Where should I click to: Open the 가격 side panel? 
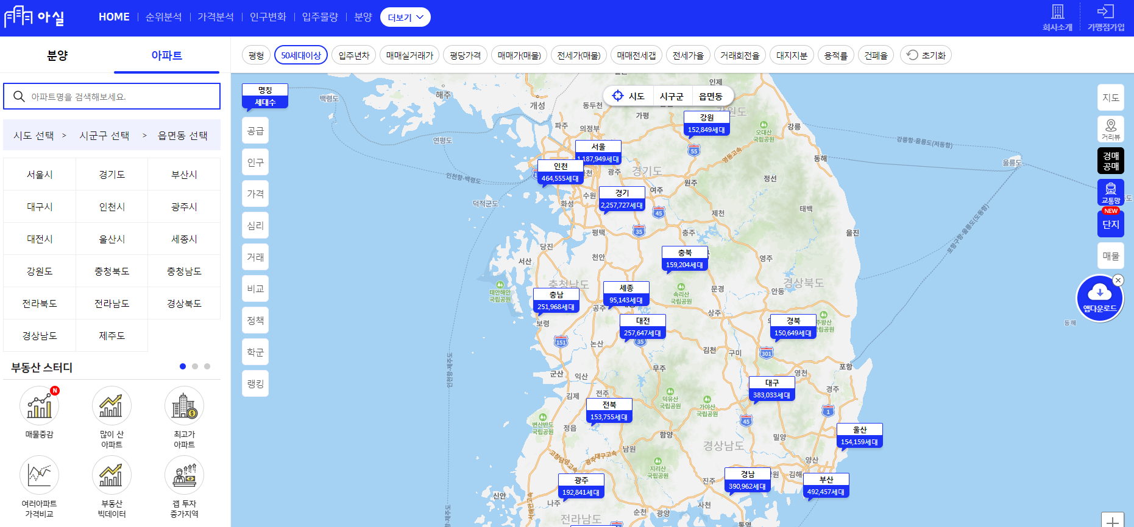point(255,194)
